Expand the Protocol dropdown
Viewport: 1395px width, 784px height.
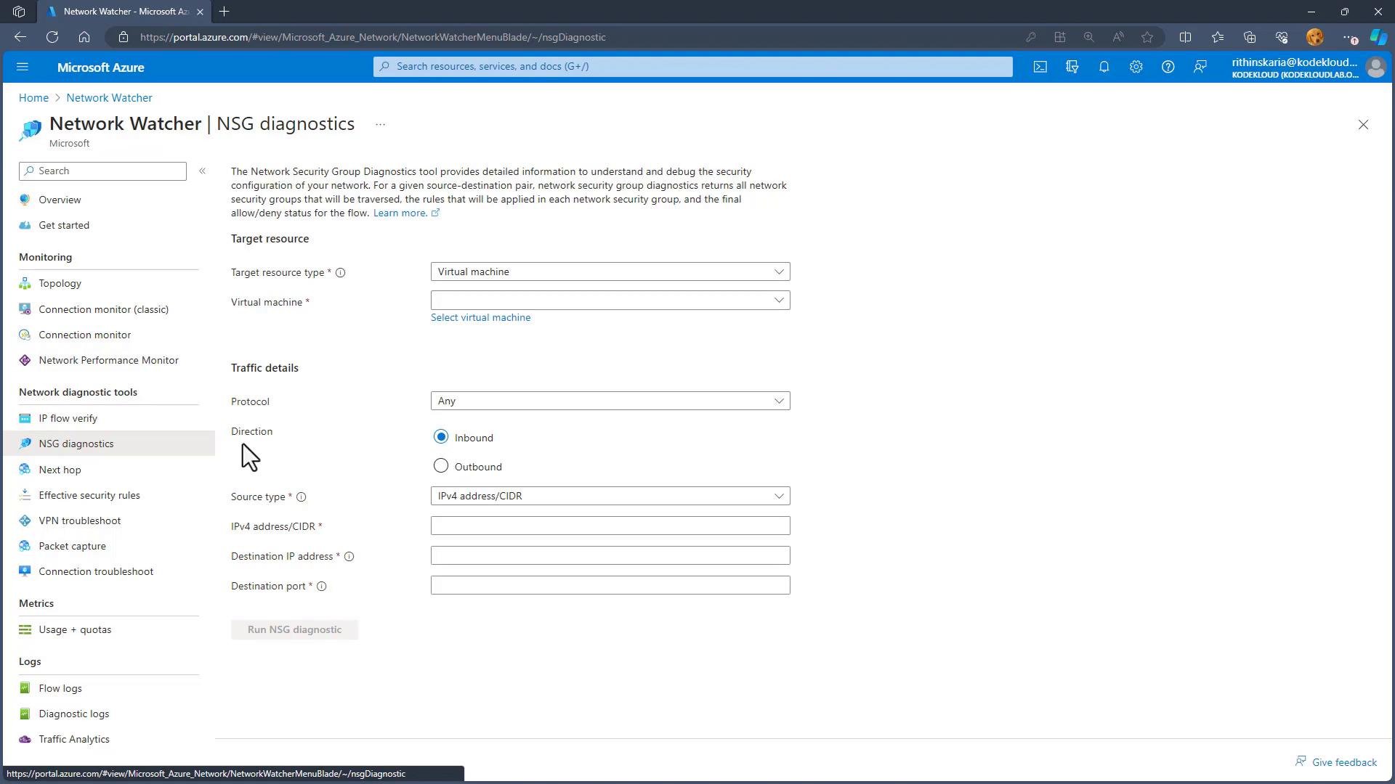610,401
